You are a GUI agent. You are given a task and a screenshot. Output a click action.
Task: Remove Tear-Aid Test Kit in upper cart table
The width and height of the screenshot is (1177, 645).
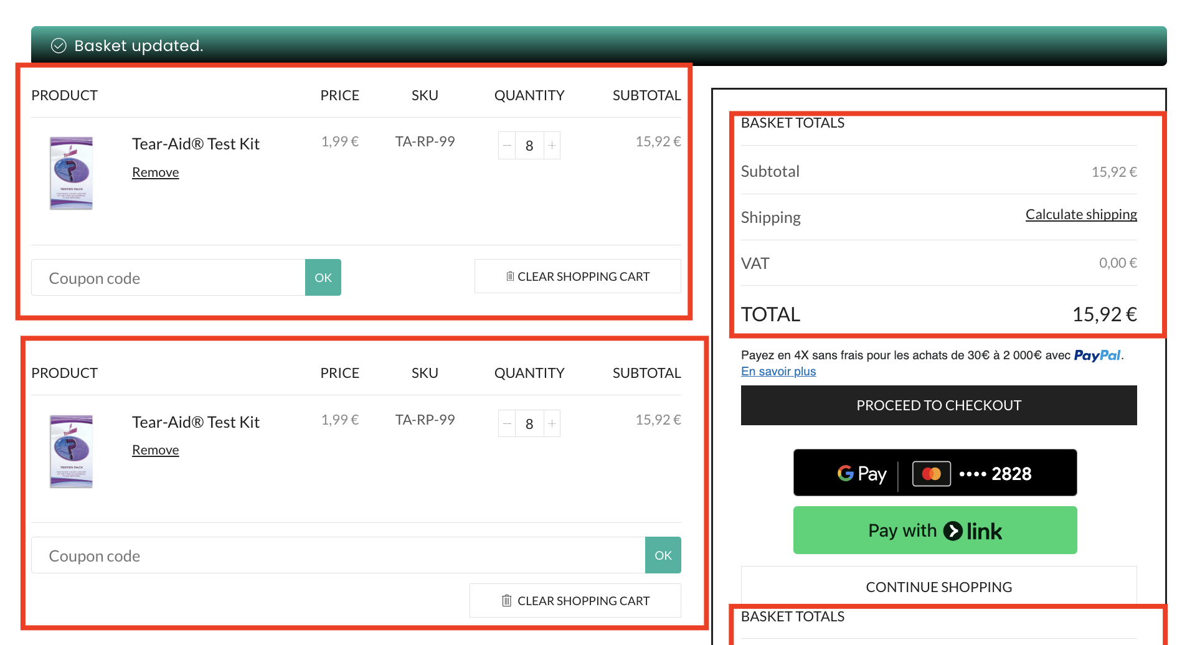[156, 172]
